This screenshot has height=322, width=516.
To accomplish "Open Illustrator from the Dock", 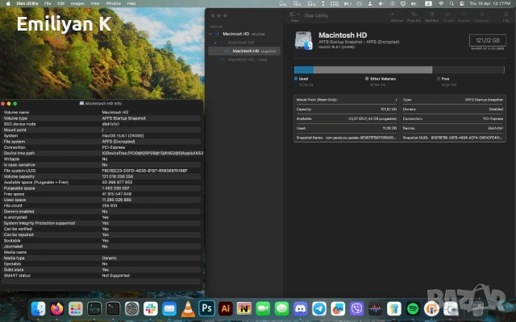I will 226,308.
